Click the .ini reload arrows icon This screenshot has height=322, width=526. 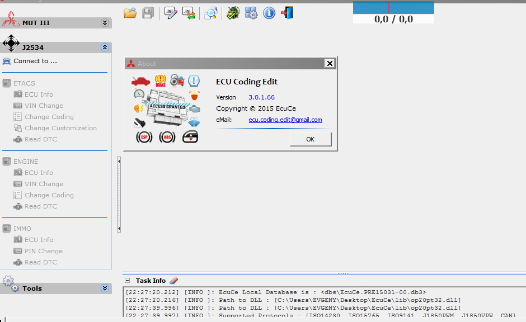tap(189, 13)
